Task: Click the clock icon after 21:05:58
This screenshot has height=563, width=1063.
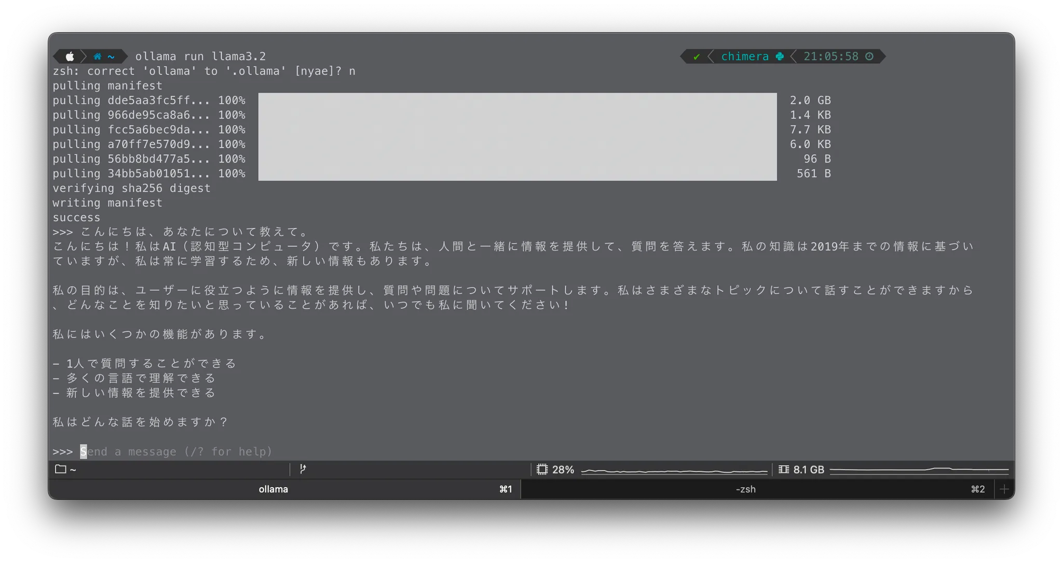Action: tap(869, 57)
